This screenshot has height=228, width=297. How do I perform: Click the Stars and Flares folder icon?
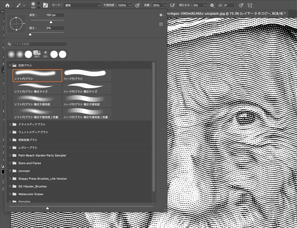(14, 163)
